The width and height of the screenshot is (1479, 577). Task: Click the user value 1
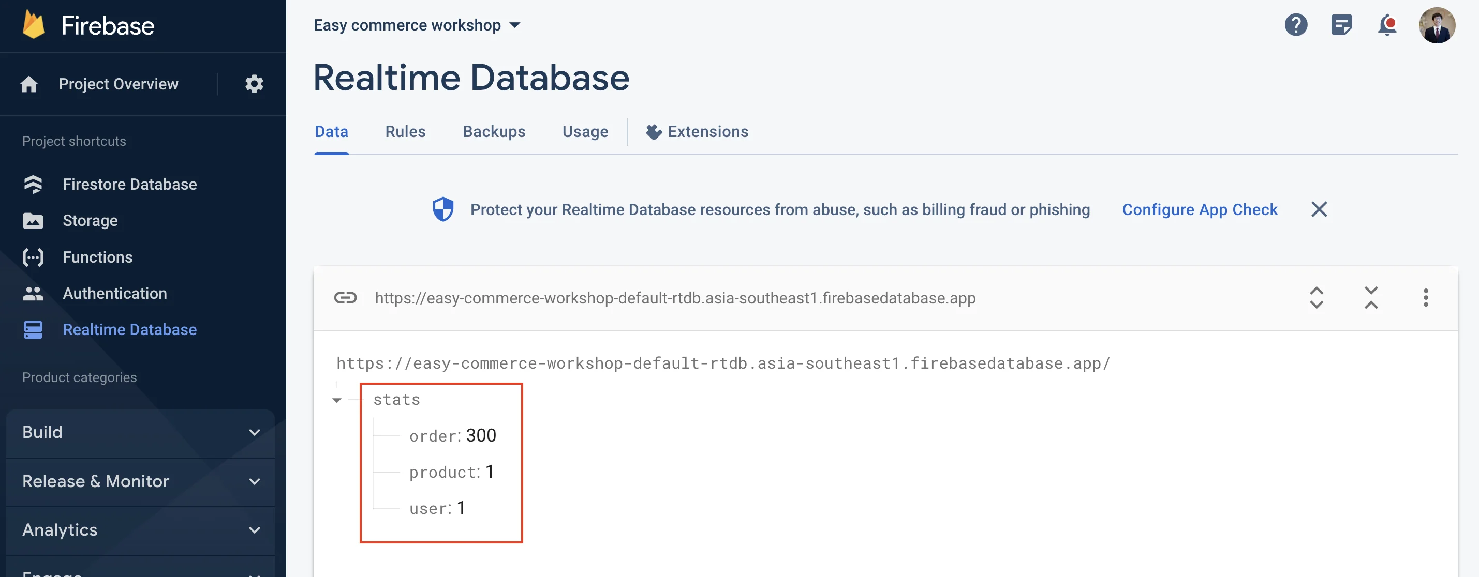tap(461, 508)
